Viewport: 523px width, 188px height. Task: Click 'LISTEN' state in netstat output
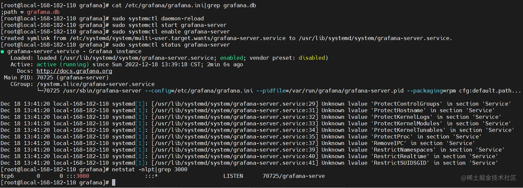point(233,176)
